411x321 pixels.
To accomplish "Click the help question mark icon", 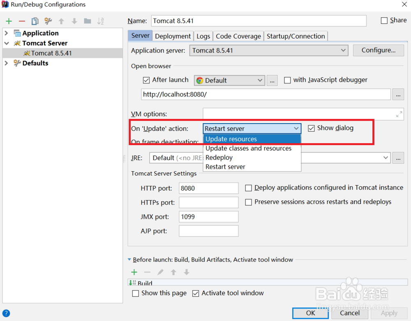I will click(6, 313).
